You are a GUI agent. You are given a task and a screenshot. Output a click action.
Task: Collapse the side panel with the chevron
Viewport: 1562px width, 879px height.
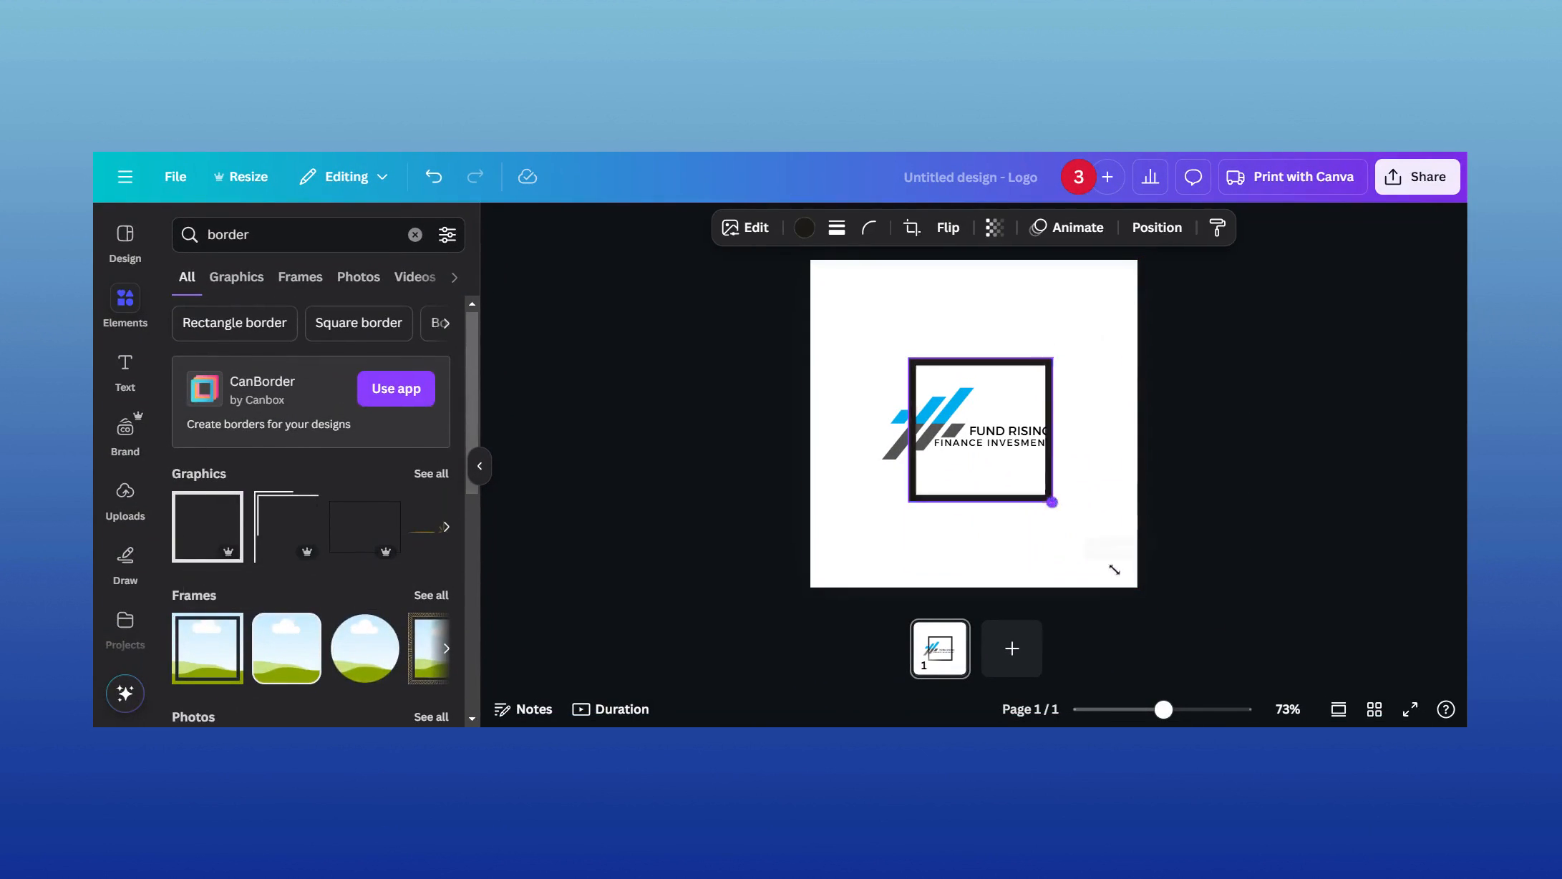pyautogui.click(x=479, y=465)
